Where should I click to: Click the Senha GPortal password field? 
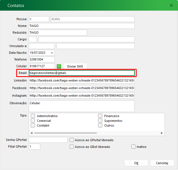(x=48, y=140)
